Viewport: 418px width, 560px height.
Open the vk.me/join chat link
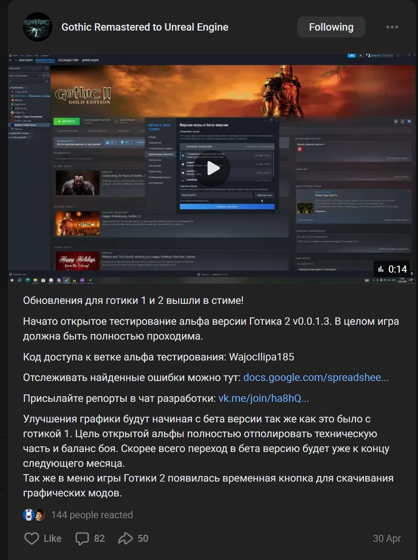pyautogui.click(x=264, y=398)
